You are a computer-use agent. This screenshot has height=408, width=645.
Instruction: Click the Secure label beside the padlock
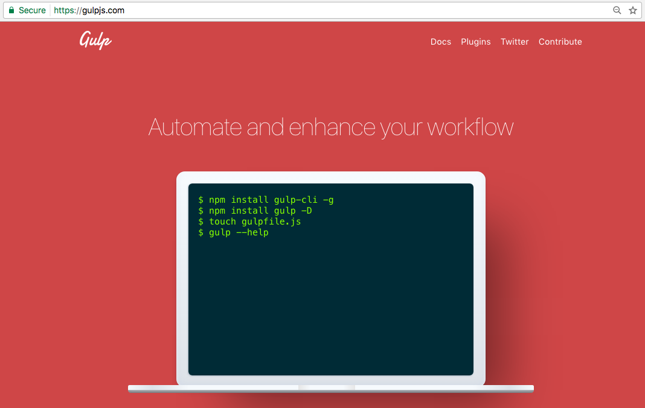(x=32, y=10)
